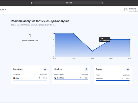The height and width of the screenshot is (103, 138).
Task: Click the Countries card heading
Action: coord(18,69)
